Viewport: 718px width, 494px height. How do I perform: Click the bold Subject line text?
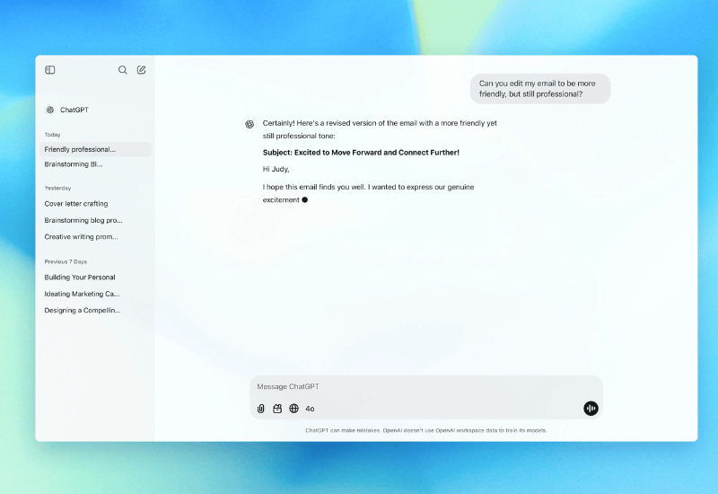(x=361, y=153)
